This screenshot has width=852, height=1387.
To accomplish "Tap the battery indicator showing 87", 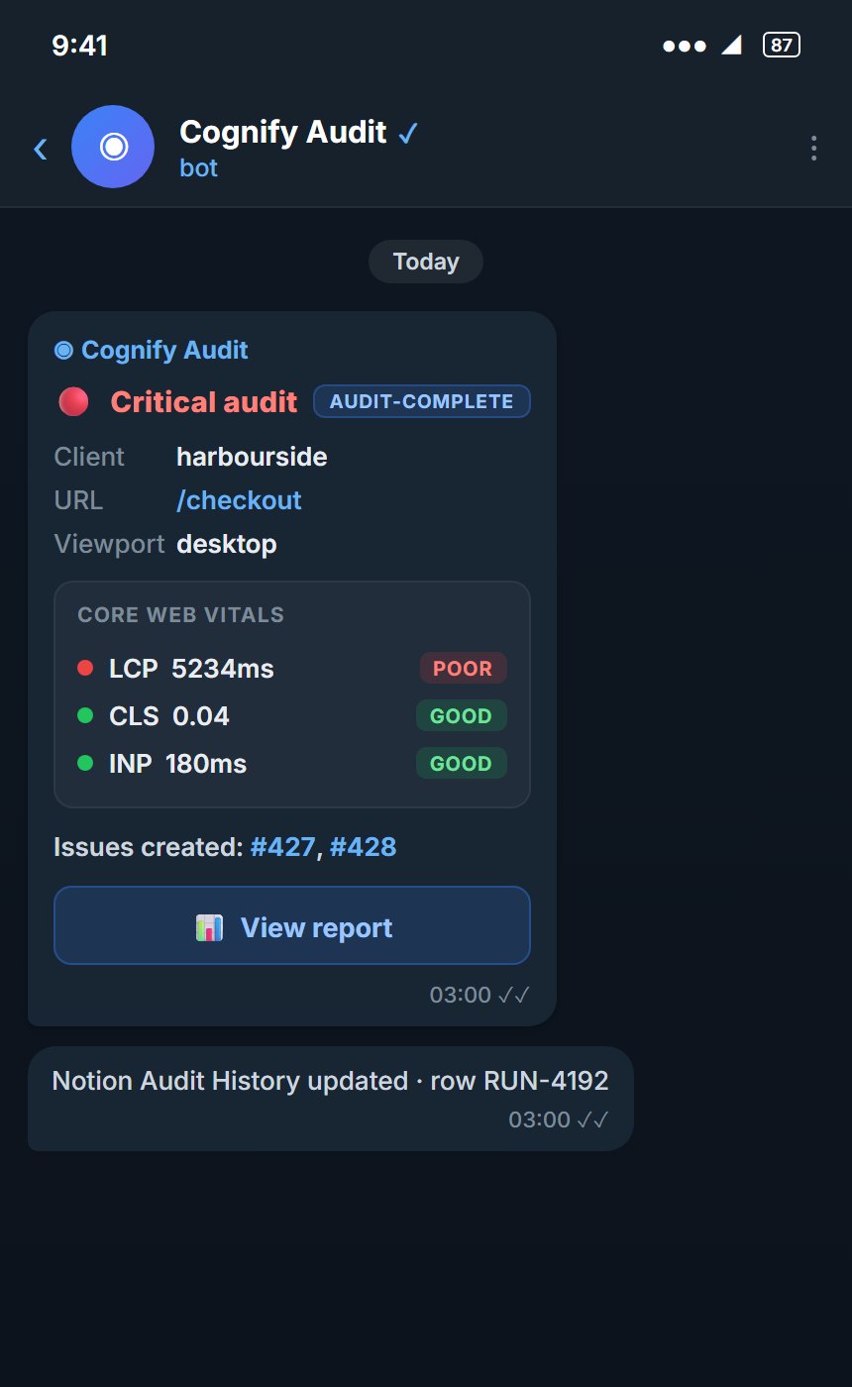I will click(782, 45).
